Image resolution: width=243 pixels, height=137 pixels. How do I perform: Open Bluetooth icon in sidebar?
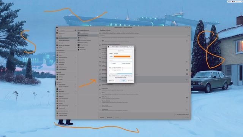point(57,96)
